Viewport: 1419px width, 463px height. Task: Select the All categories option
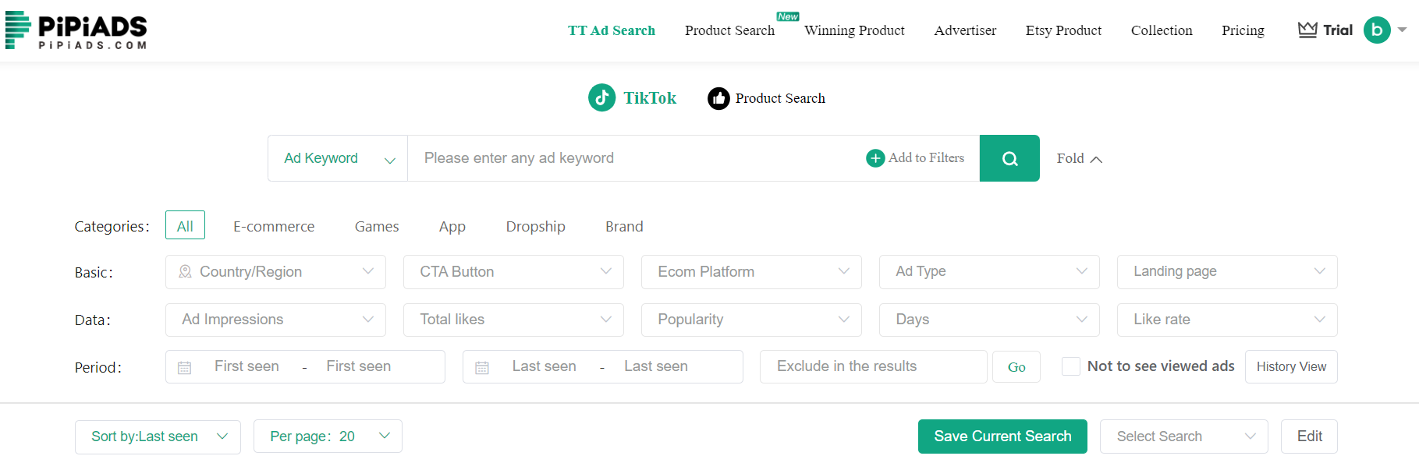185,226
